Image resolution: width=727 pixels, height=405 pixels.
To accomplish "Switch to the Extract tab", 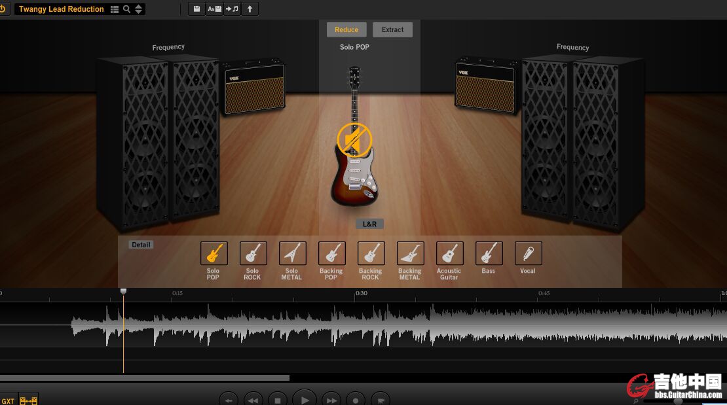I will tap(393, 29).
